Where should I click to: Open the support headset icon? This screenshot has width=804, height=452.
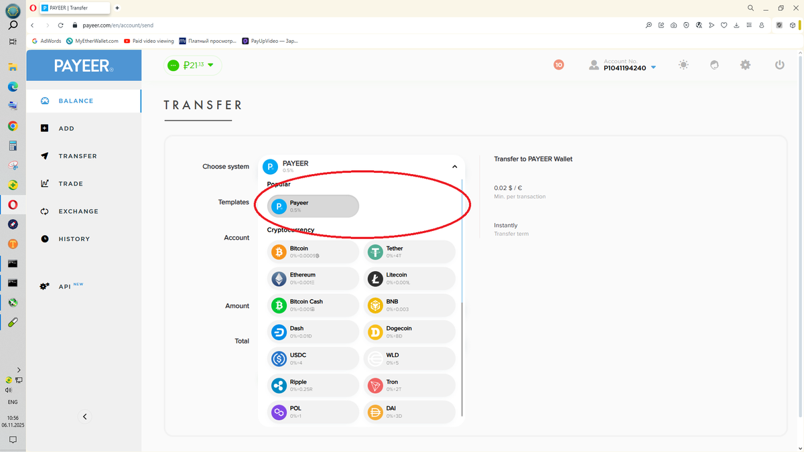pyautogui.click(x=714, y=65)
